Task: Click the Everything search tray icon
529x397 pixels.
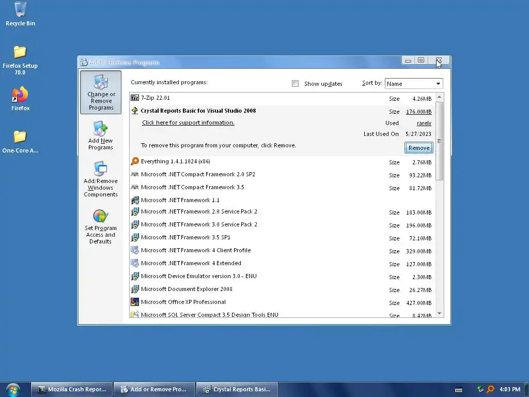Action: 491,390
